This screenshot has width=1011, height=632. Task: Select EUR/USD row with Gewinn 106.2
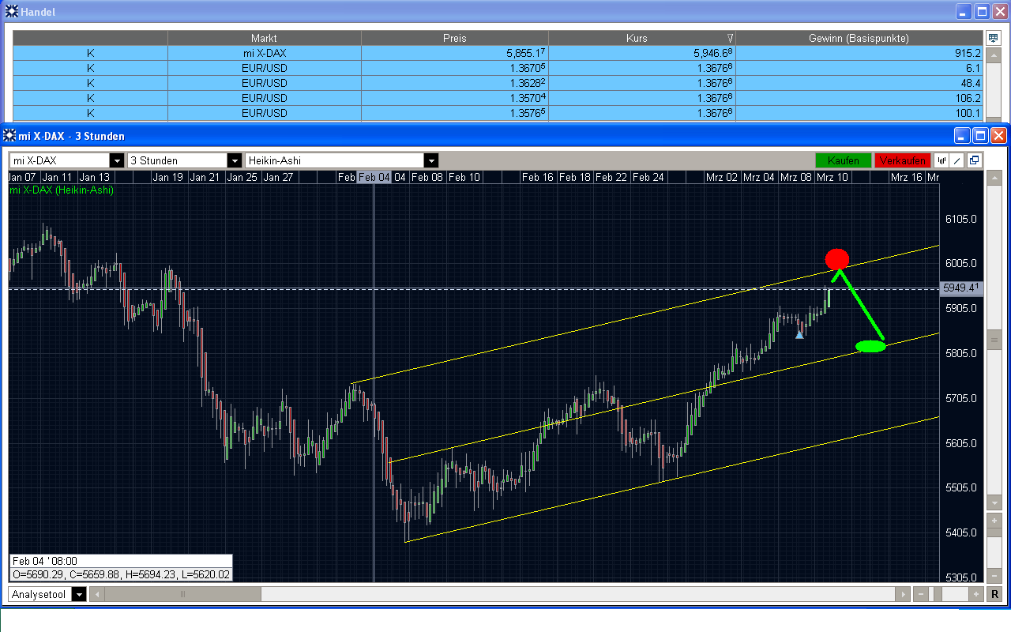[x=498, y=98]
